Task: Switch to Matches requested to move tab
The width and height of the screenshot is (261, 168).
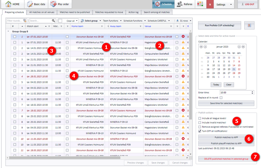Action: point(109,12)
